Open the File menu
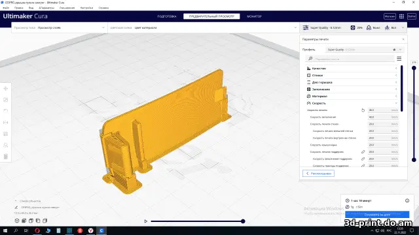This screenshot has height=235, width=419. (x=6, y=8)
